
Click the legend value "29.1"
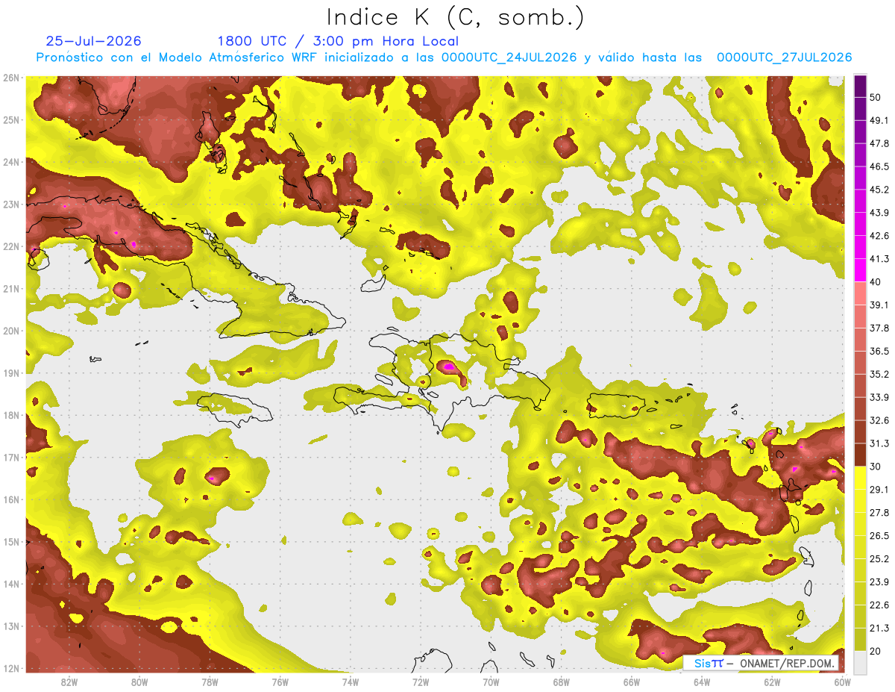click(879, 489)
